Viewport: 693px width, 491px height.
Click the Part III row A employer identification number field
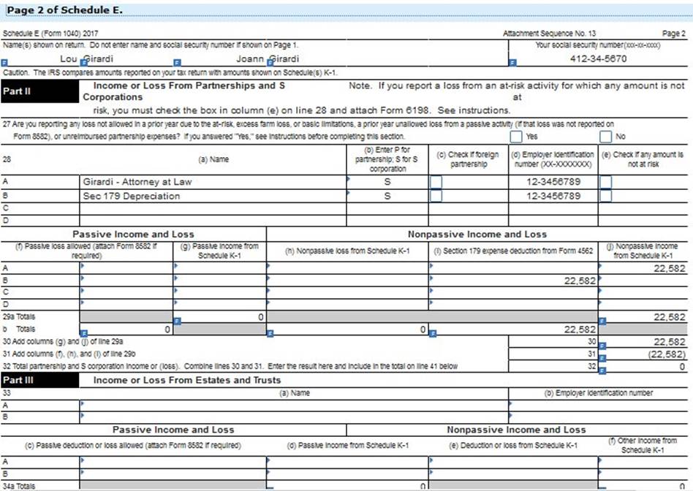(599, 406)
